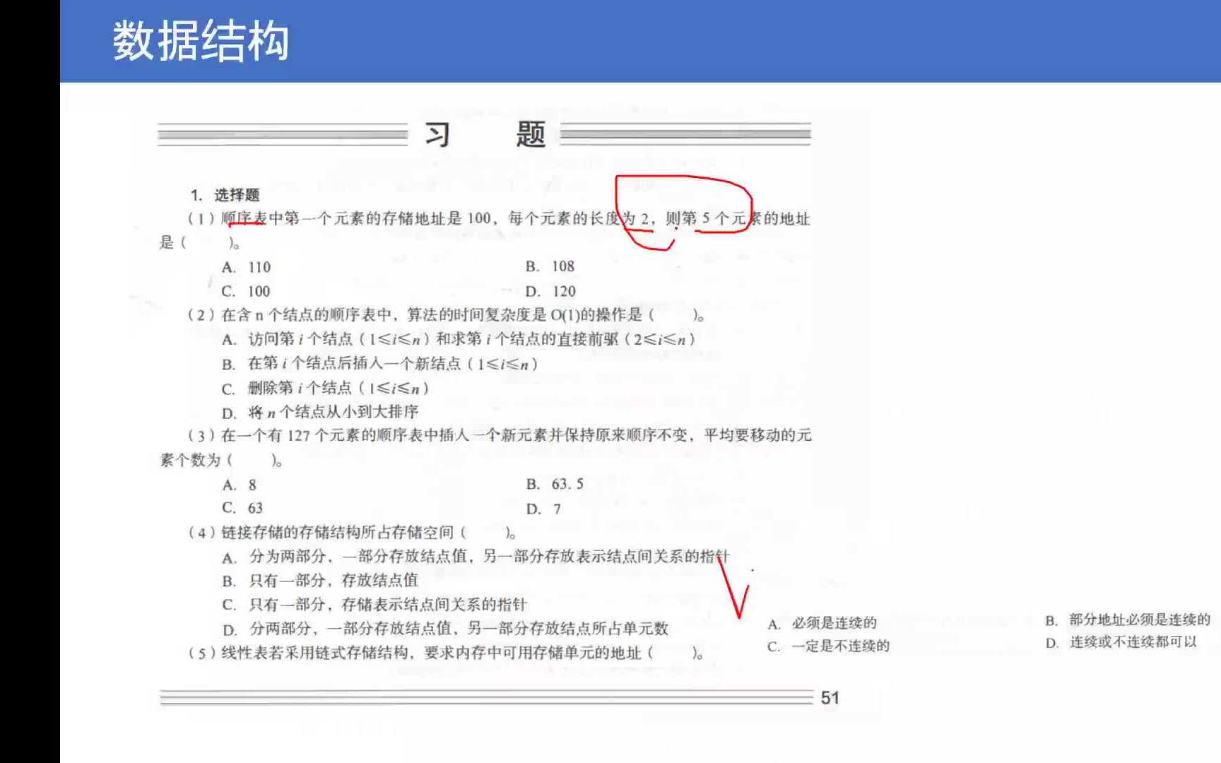Select answer B. 63.5 for question 3
The width and height of the screenshot is (1221, 763).
click(555, 484)
